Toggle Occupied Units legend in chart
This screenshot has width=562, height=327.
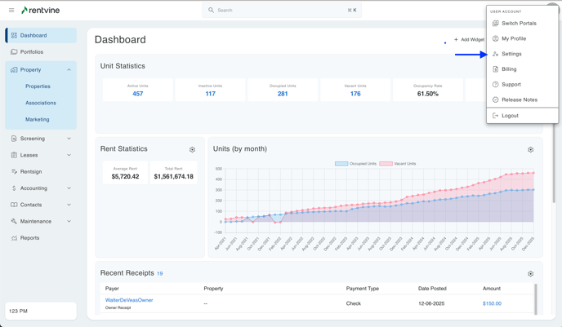pos(355,164)
